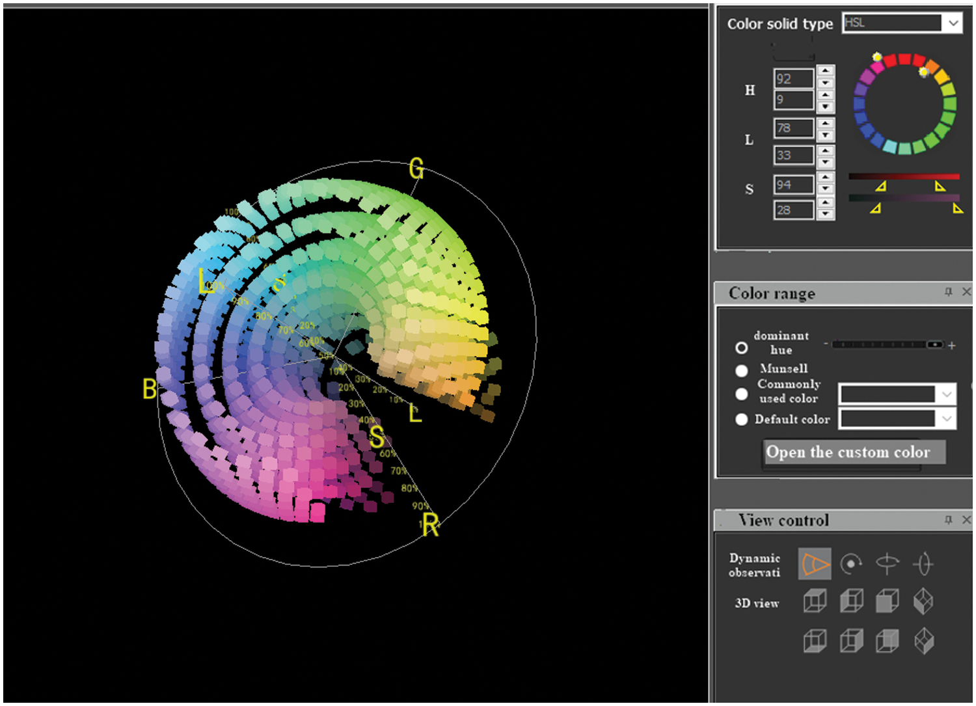The image size is (976, 706).
Task: Click the circular rotate-around-point icon
Action: (850, 563)
